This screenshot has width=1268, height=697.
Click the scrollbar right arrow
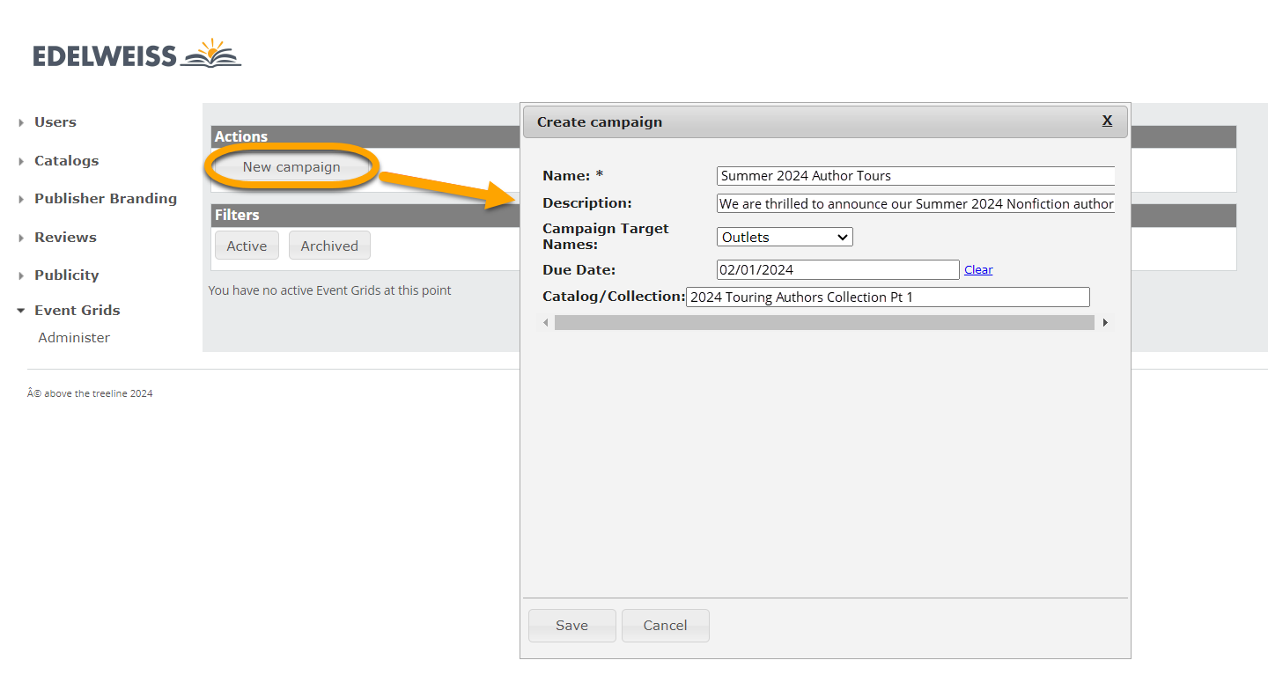(1105, 323)
